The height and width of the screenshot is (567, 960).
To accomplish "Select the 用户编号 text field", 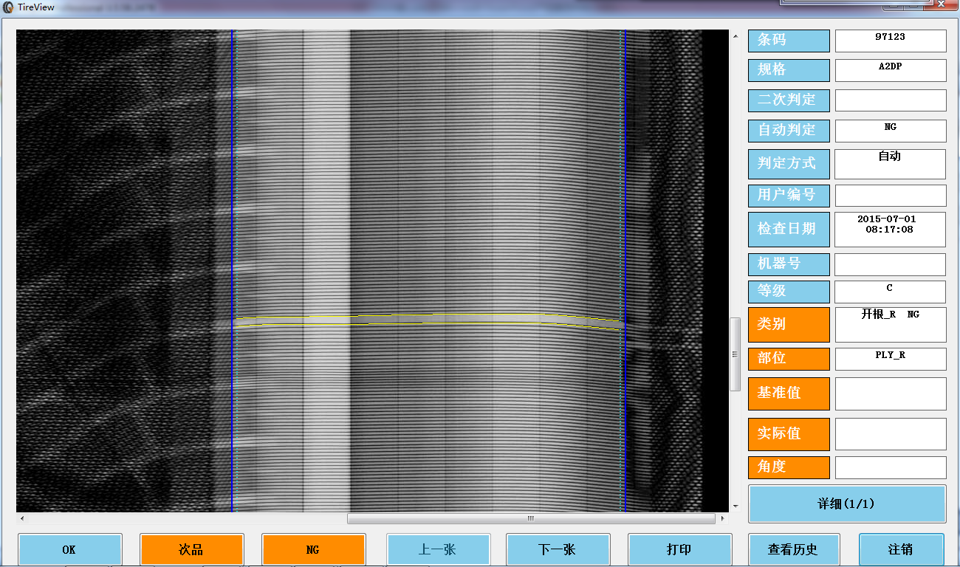I will pos(890,196).
